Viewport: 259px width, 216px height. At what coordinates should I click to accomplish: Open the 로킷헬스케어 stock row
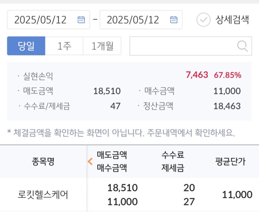43,195
